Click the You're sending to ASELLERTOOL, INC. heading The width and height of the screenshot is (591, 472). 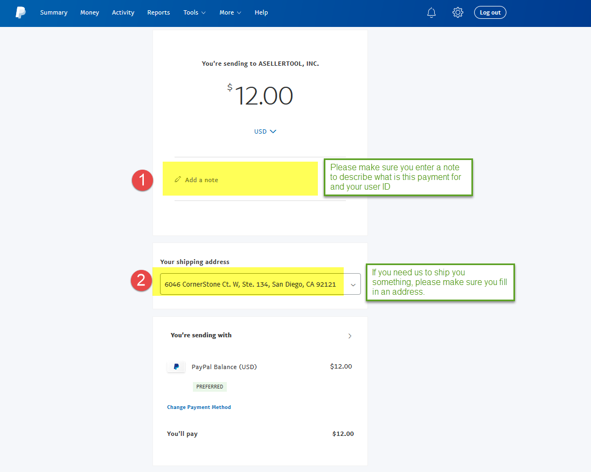click(x=260, y=64)
